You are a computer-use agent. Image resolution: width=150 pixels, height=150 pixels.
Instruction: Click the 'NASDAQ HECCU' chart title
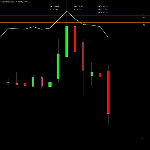23,2
